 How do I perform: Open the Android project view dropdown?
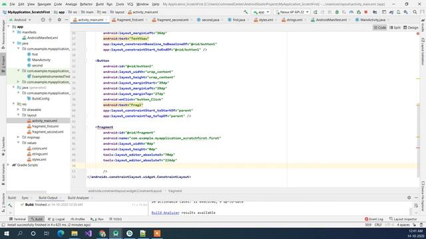click(20, 20)
